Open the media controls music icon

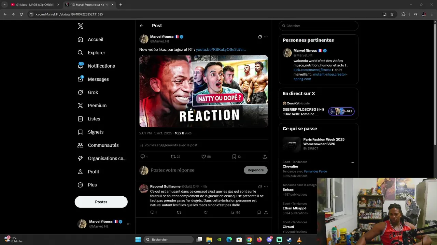(415, 14)
